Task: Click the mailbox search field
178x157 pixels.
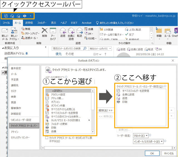Action: [70, 49]
